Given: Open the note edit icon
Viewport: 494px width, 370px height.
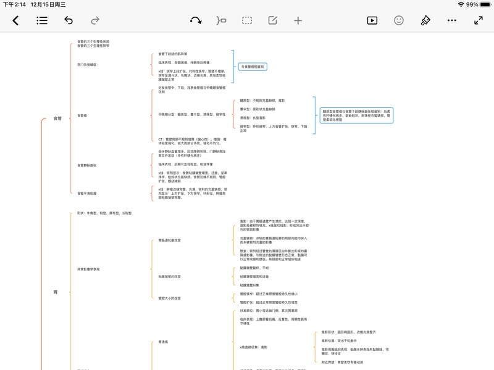Looking at the screenshot, I should [x=272, y=21].
